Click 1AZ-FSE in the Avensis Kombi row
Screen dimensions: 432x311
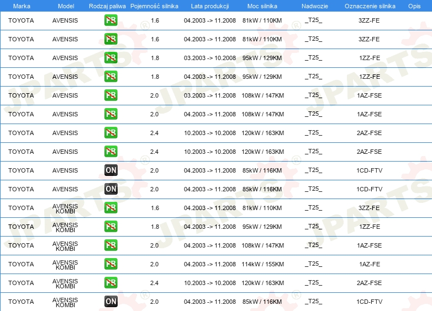(x=369, y=245)
